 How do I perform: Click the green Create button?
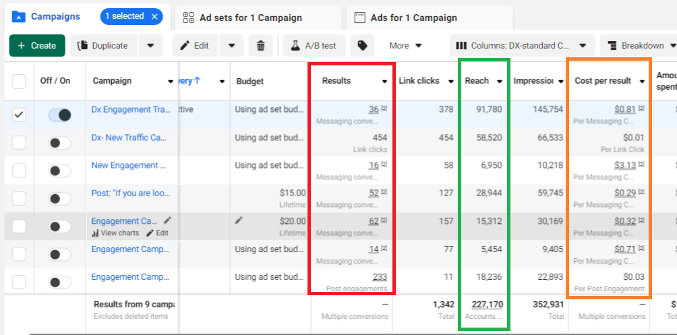(37, 46)
